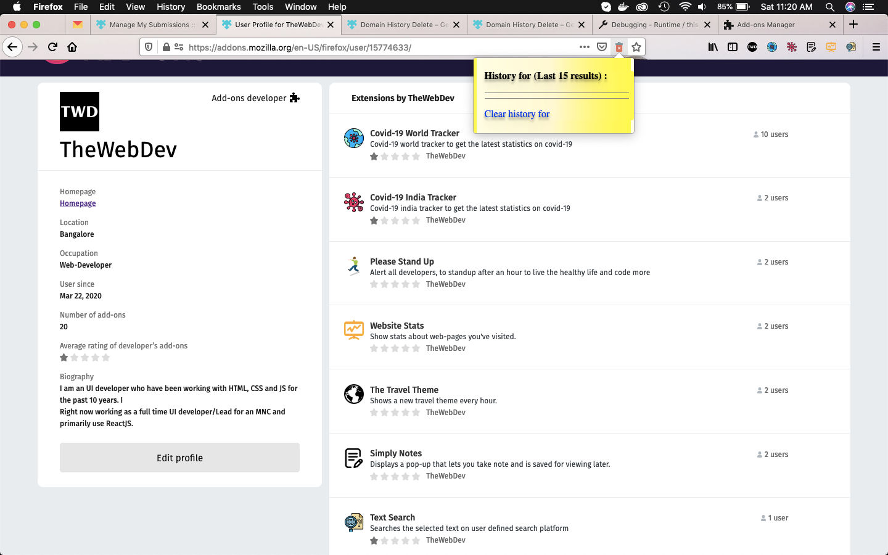
Task: Open the Covid-19 World Tracker toolbar icon
Action: (772, 47)
